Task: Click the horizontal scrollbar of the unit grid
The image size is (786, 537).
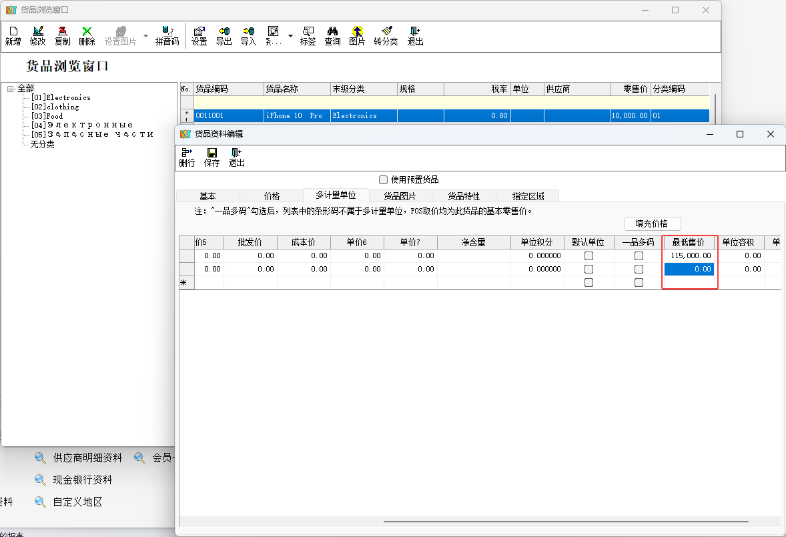Action: 566,522
